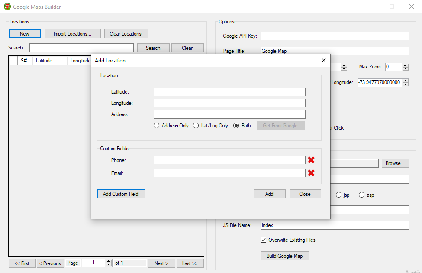Click inside the Latitude input field
This screenshot has width=422, height=273.
tap(229, 91)
